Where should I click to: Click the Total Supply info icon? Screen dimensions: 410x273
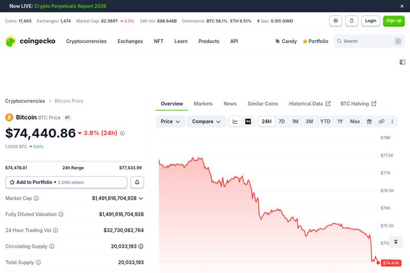tap(38, 262)
